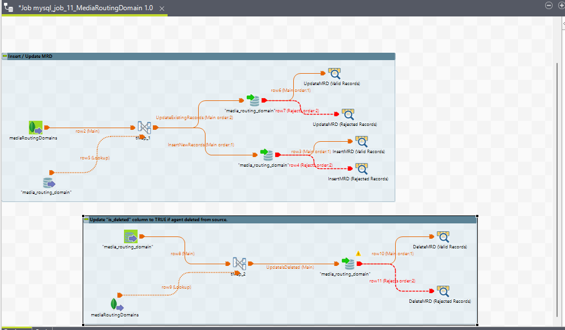The image size is (565, 330).
Task: Click the UpdateMRD (Rejected Records) log icon
Action: 348,114
